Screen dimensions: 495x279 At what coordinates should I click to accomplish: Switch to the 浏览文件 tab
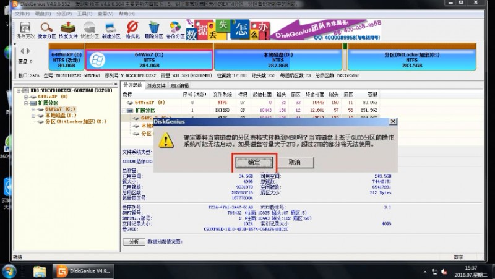(x=156, y=85)
